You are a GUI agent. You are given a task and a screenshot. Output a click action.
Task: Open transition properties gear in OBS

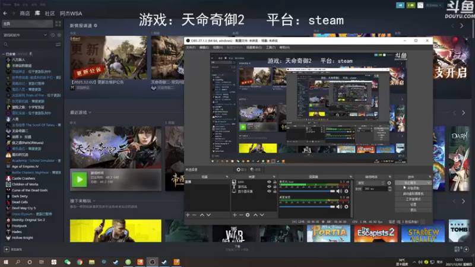point(389,183)
